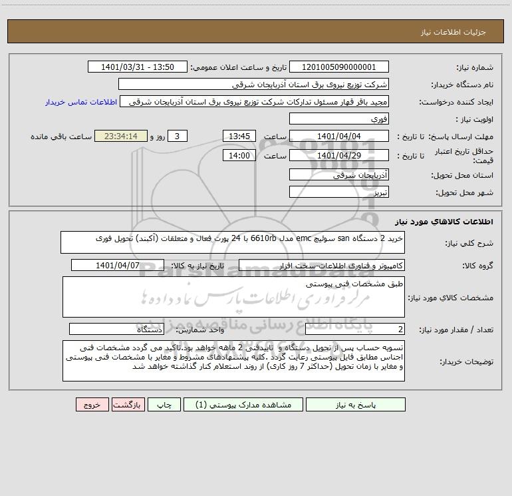512x496 pixels.
Task: Click the چاپ print button
Action: 164,404
